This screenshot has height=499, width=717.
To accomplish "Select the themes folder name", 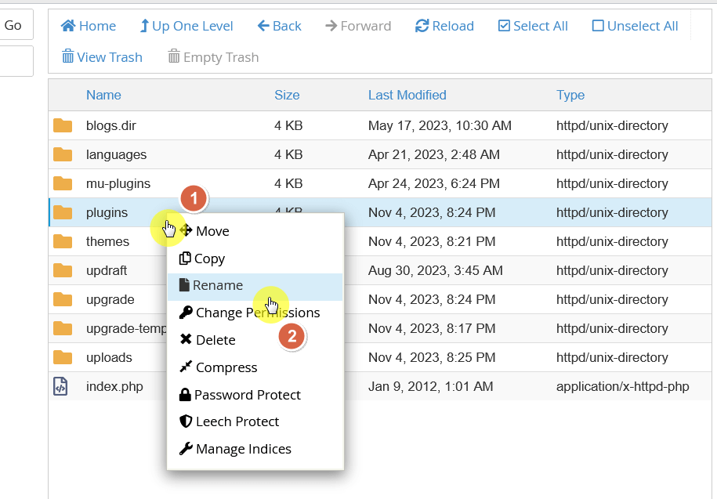I will (x=107, y=242).
